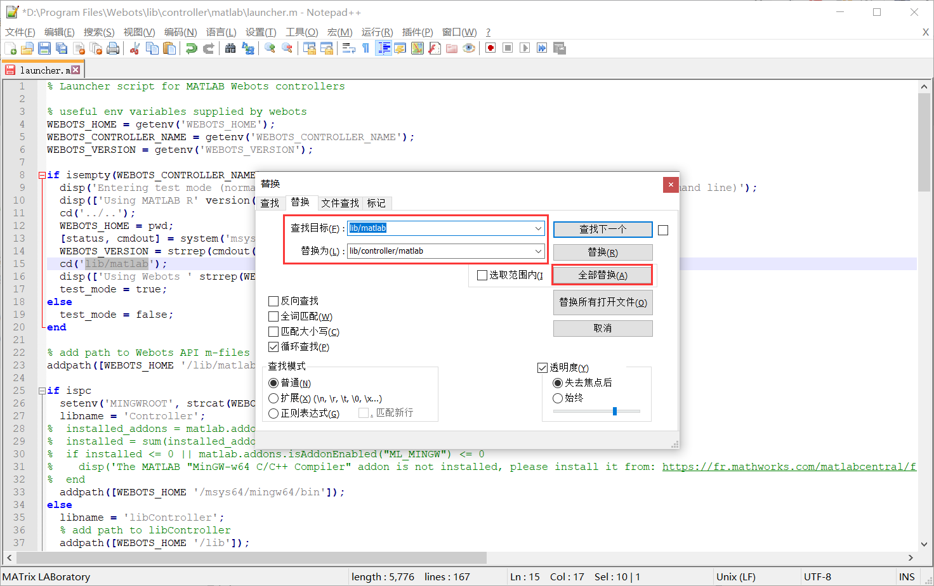Enable the 匹配大小写 checkbox

tap(273, 331)
